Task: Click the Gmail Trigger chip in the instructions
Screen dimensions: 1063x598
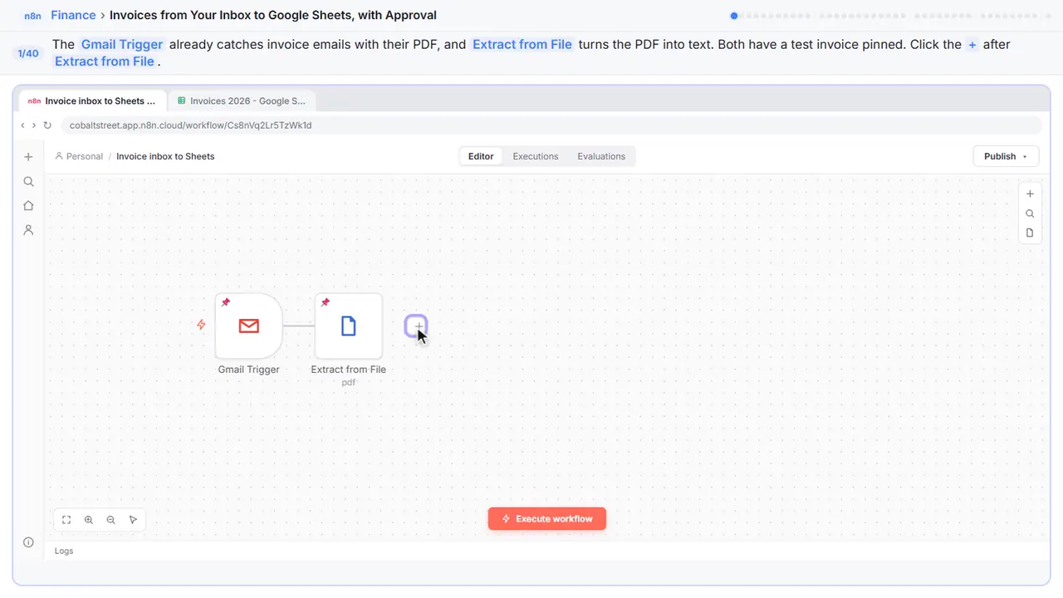Action: click(x=122, y=44)
